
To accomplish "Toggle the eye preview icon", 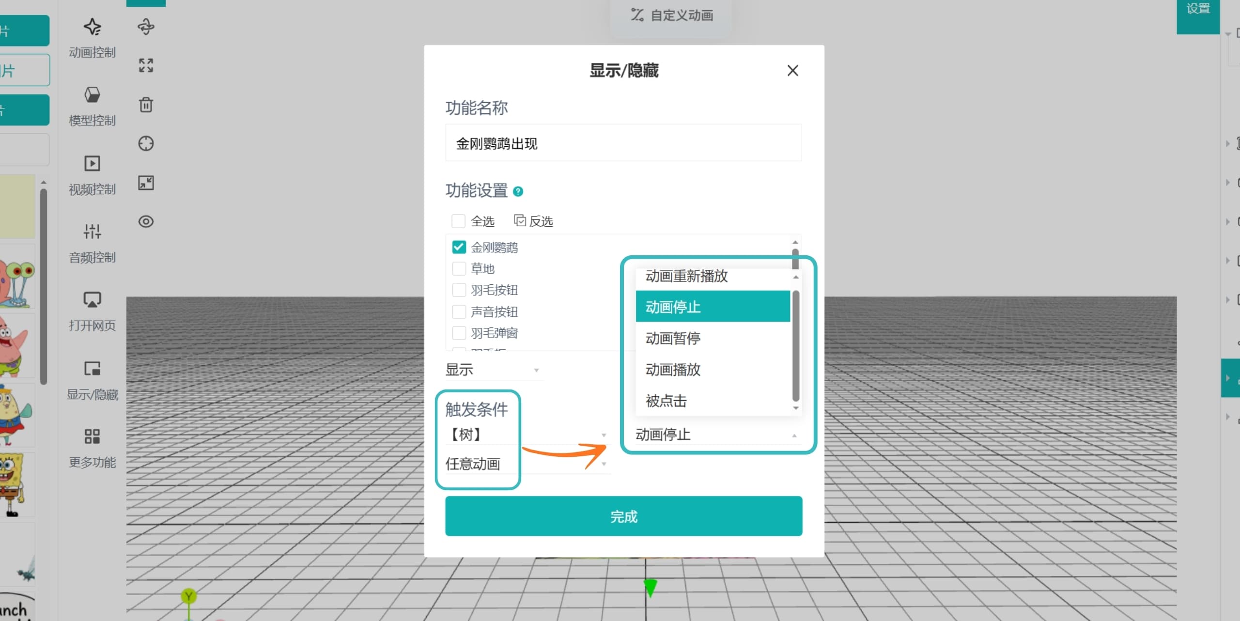I will tap(146, 221).
